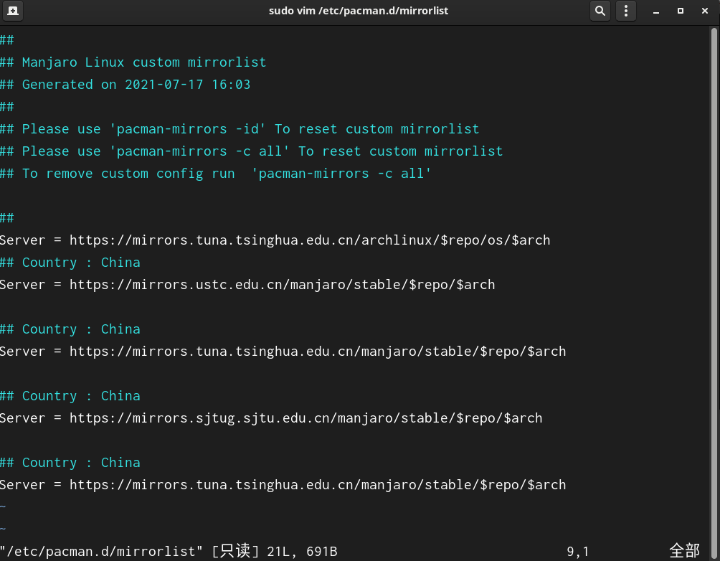The width and height of the screenshot is (720, 561).
Task: Click the tsinghua archlinux Server URL
Action: [x=310, y=240]
